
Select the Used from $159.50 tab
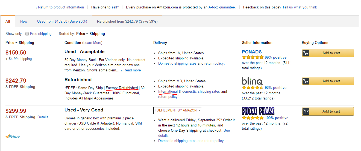coord(62,21)
